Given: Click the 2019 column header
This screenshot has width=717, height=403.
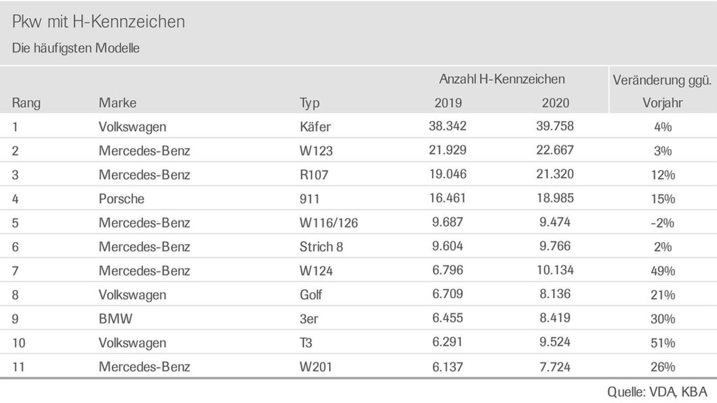Looking at the screenshot, I should pyautogui.click(x=447, y=103).
